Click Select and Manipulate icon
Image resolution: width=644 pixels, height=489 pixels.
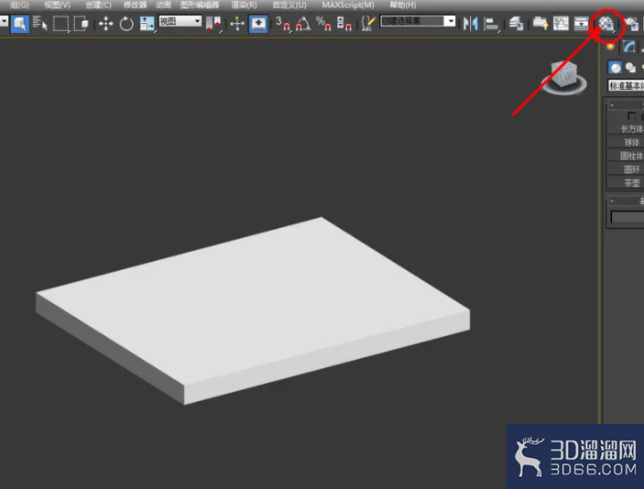tap(237, 24)
